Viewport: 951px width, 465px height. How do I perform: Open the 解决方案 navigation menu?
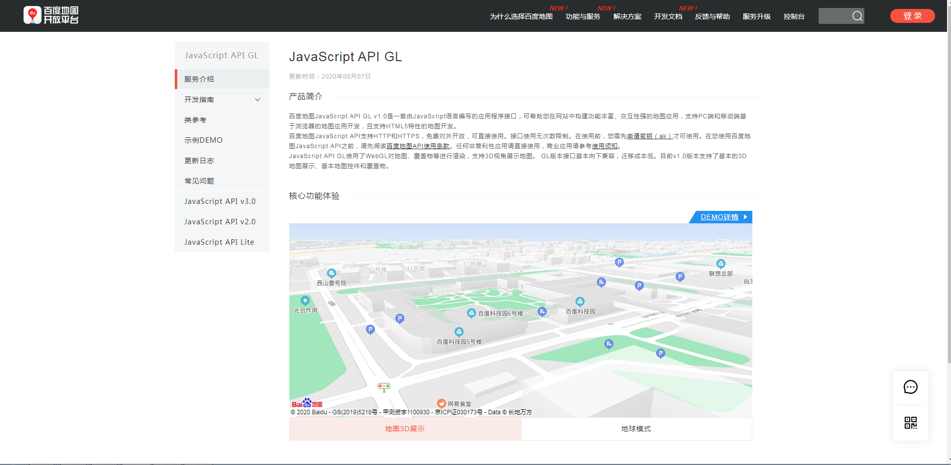(x=627, y=16)
